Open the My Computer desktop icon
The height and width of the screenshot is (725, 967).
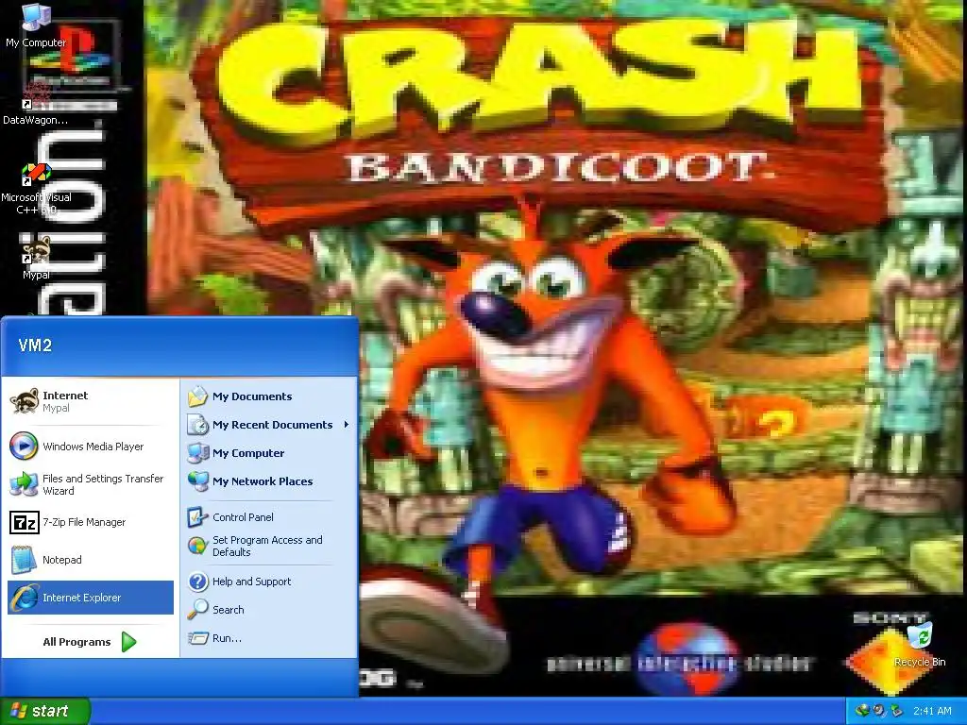[36, 25]
